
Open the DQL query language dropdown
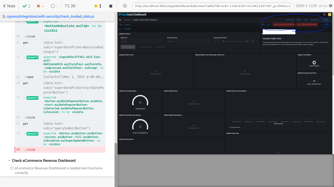click(263, 24)
